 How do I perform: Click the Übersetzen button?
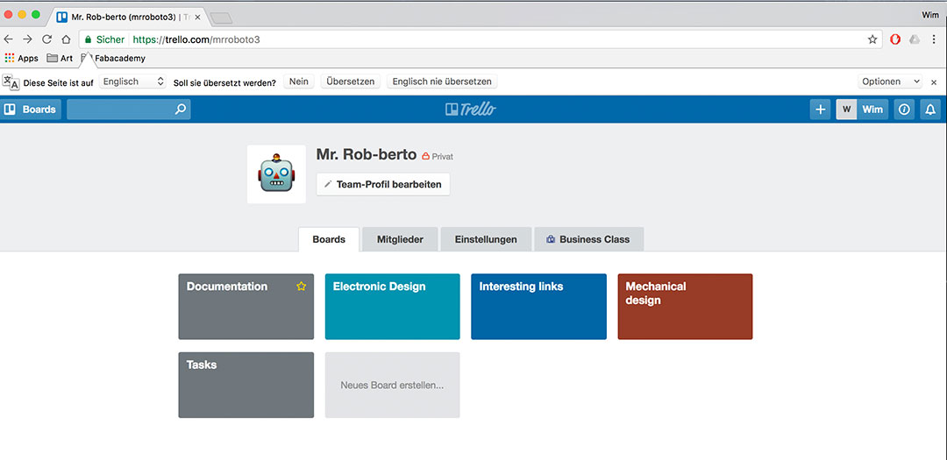350,81
